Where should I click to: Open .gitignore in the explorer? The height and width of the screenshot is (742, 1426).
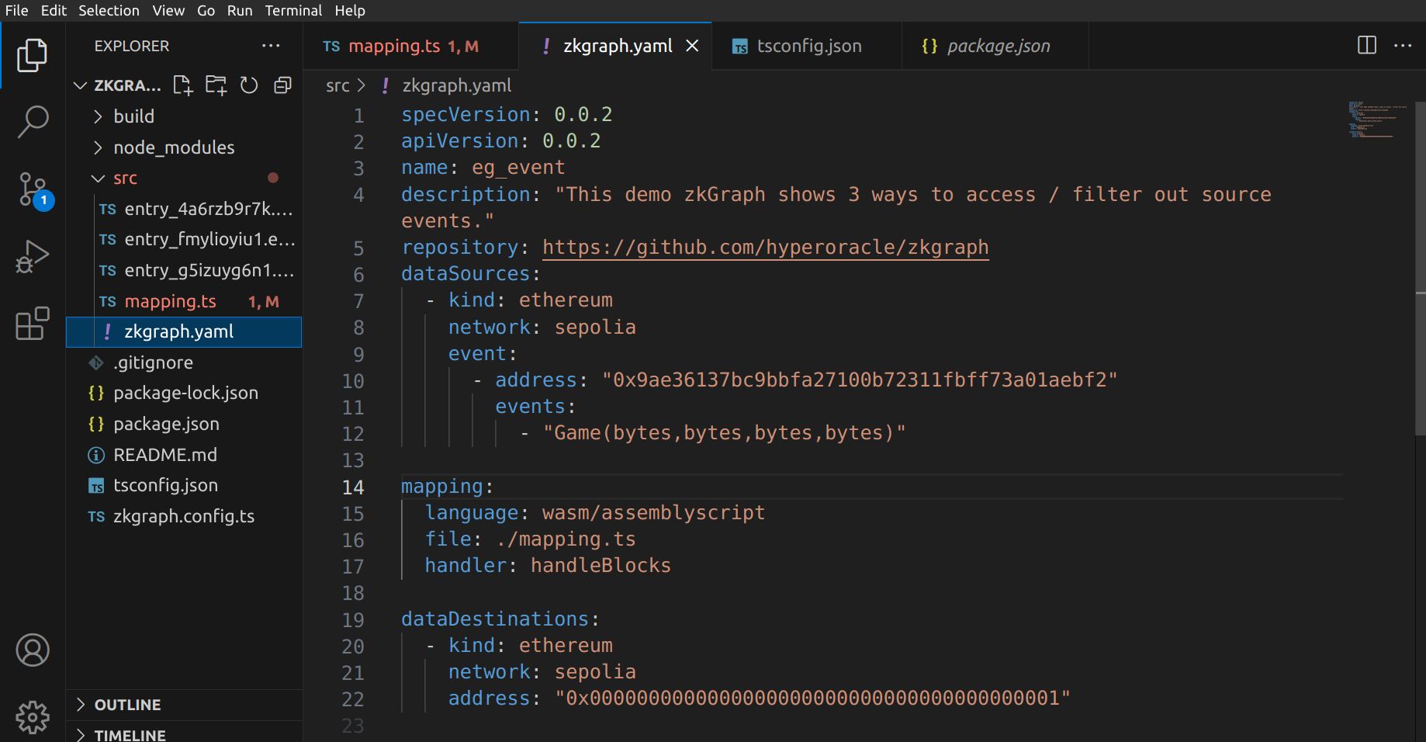(x=185, y=362)
